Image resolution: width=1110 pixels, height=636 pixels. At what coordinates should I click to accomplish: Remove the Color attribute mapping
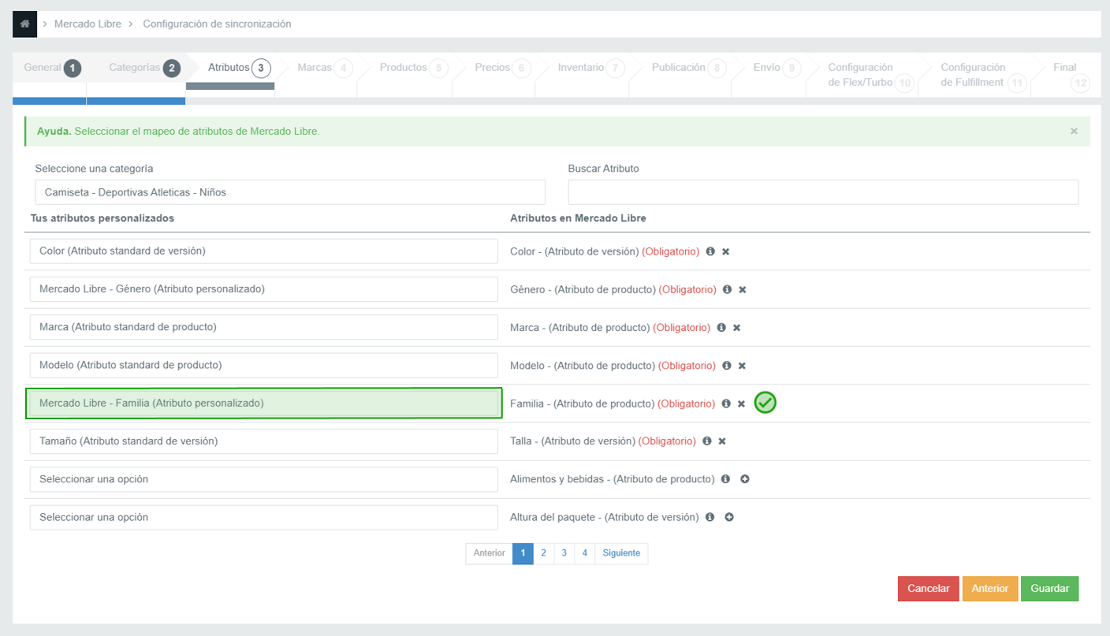pyautogui.click(x=726, y=251)
